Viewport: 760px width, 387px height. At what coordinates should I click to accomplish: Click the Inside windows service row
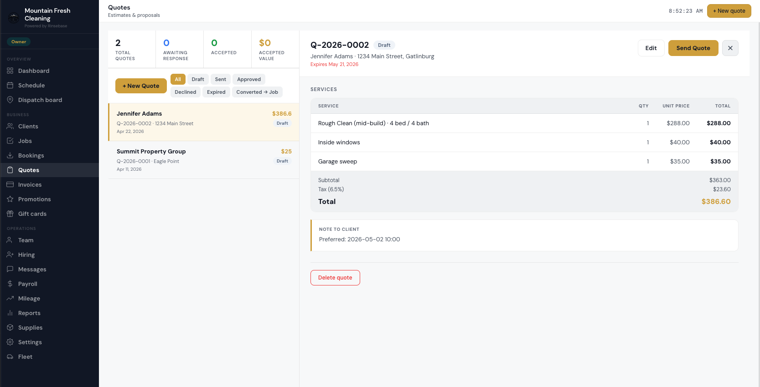coord(524,143)
